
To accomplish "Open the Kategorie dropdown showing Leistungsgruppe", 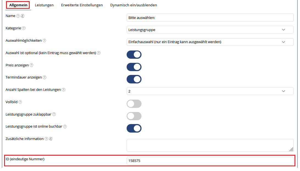I will coord(210,30).
